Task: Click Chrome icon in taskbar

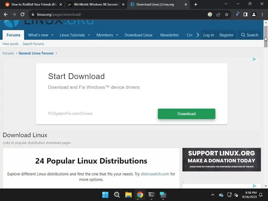Action: (x=140, y=195)
